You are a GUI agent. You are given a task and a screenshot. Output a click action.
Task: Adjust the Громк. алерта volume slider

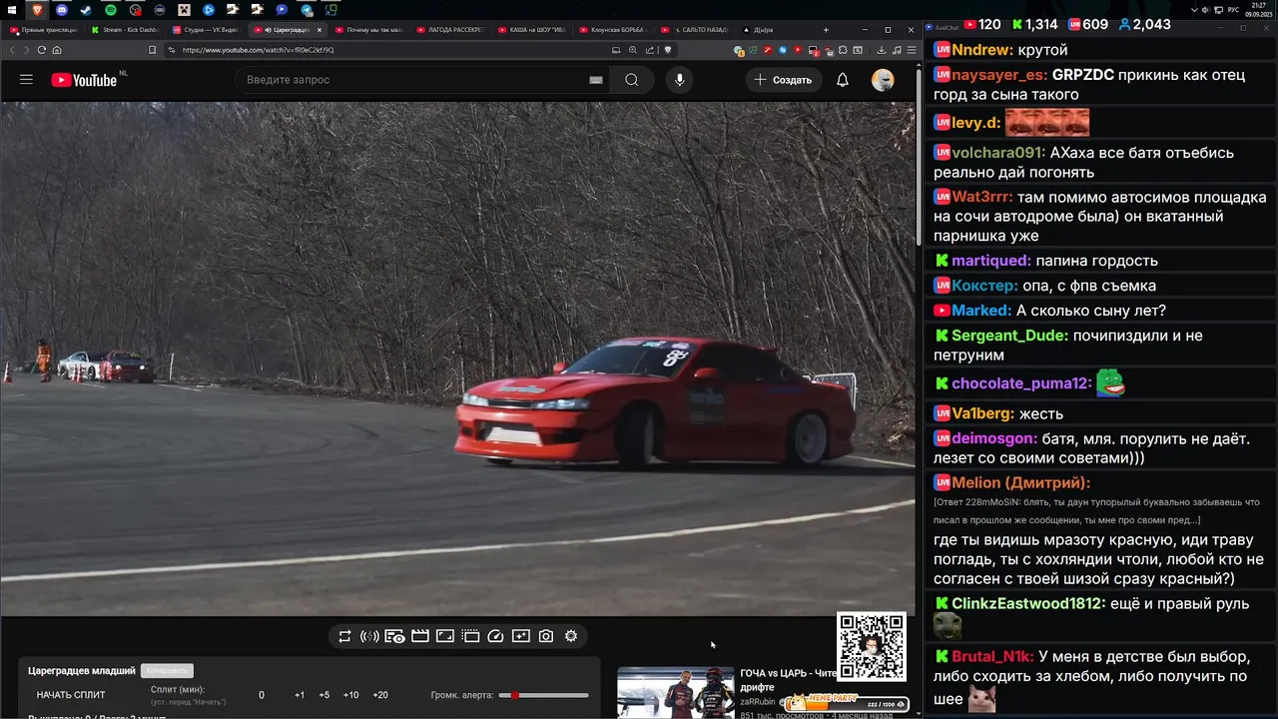click(544, 695)
